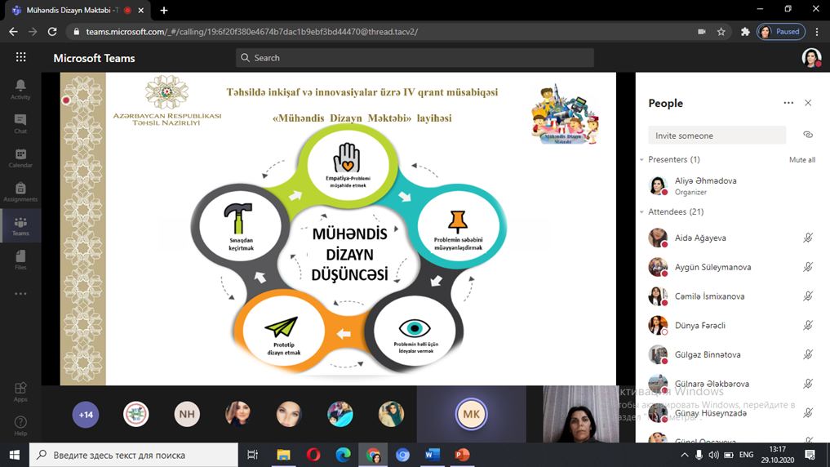The height and width of the screenshot is (467, 830).
Task: Open the Activity feed in Teams sidebar
Action: [20, 90]
